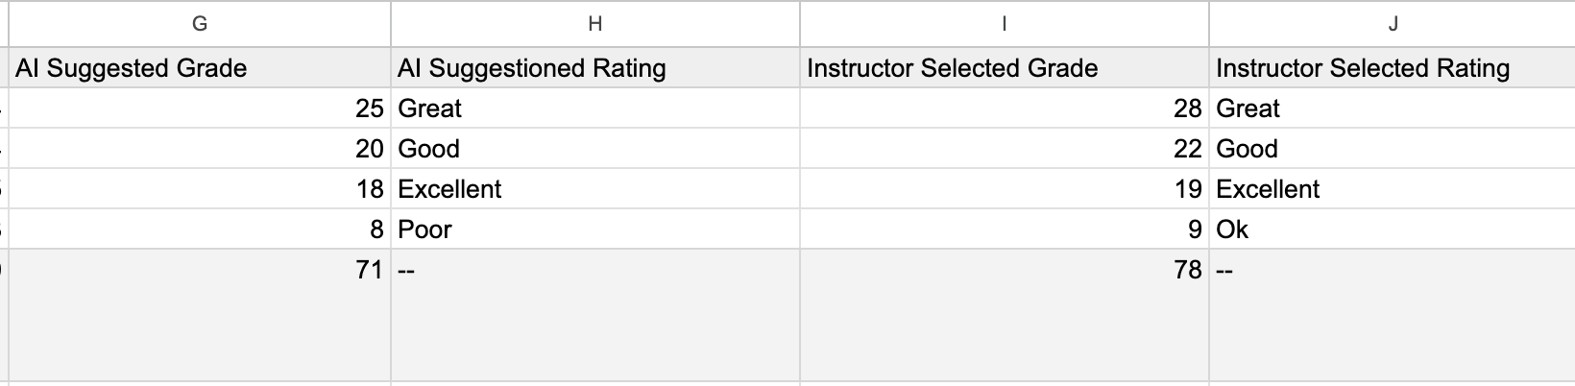Select column I header

pos(1005,24)
